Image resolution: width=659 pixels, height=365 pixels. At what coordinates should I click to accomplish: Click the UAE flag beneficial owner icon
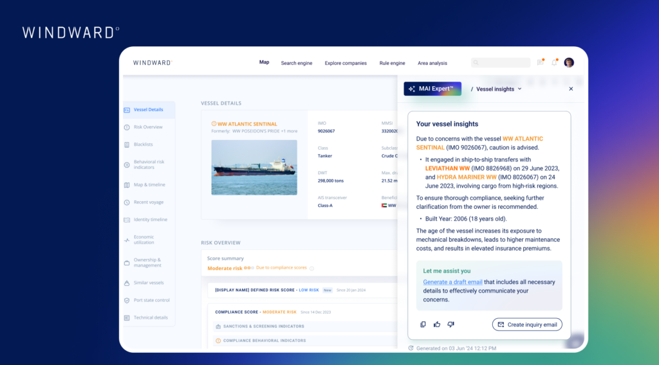pyautogui.click(x=384, y=206)
